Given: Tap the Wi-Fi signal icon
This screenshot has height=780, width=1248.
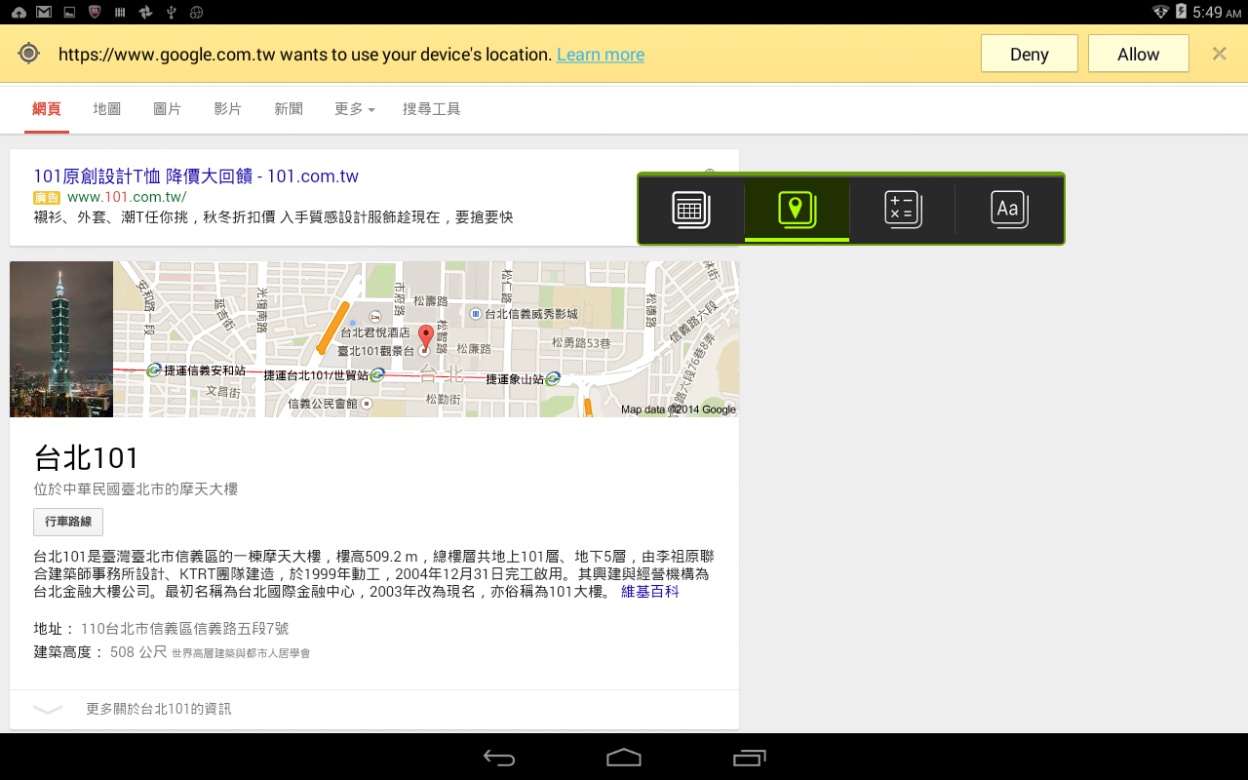Looking at the screenshot, I should pyautogui.click(x=1160, y=12).
